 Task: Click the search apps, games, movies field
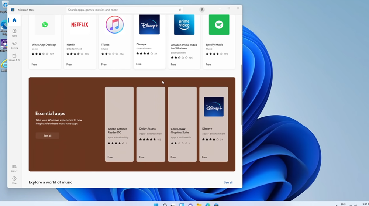tap(125, 10)
